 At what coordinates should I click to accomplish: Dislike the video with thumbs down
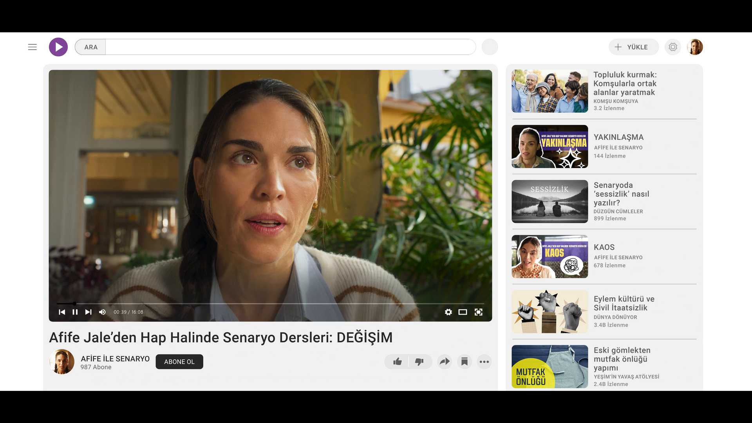[419, 362]
